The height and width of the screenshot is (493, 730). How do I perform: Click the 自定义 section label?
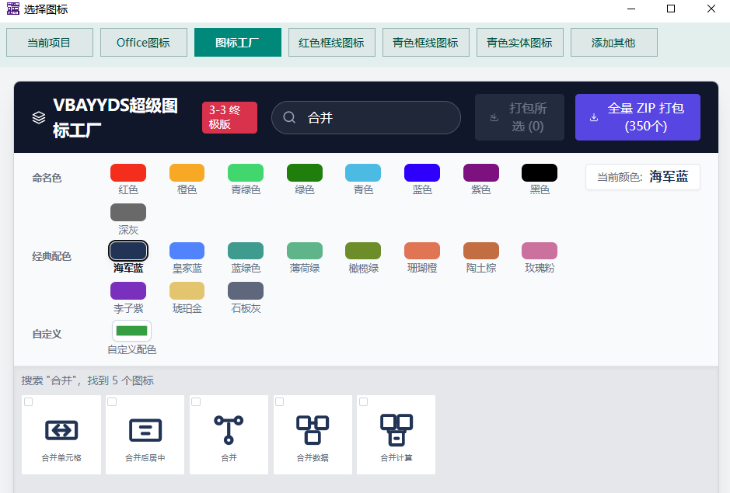click(47, 334)
